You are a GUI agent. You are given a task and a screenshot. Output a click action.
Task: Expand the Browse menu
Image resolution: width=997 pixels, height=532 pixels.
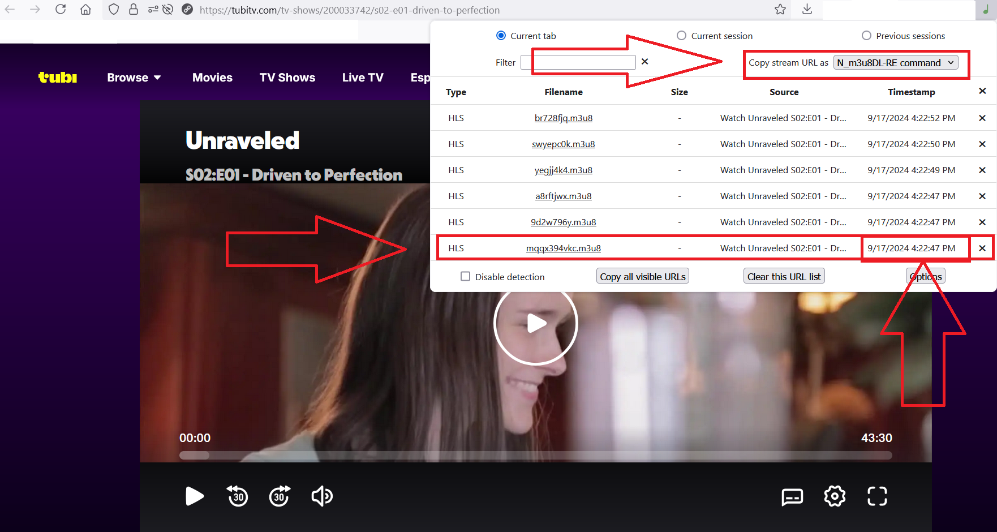tap(134, 78)
